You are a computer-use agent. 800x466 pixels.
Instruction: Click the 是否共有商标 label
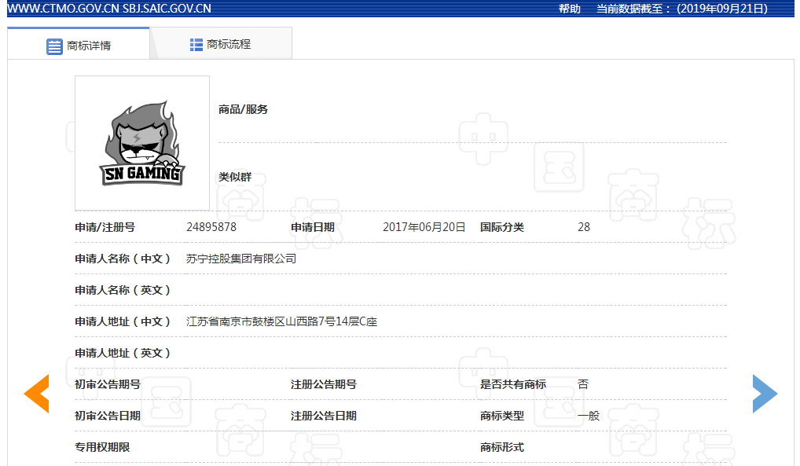tap(512, 384)
